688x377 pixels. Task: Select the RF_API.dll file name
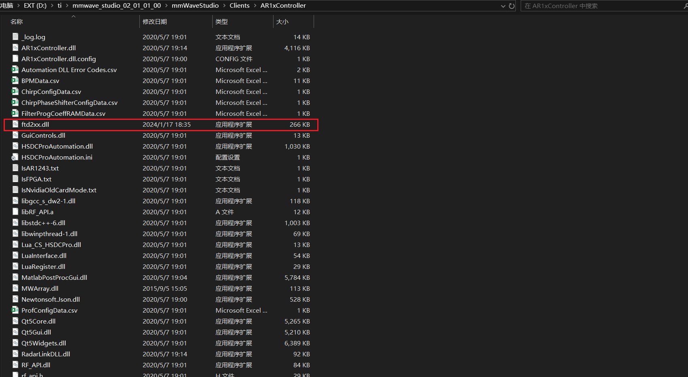point(36,365)
